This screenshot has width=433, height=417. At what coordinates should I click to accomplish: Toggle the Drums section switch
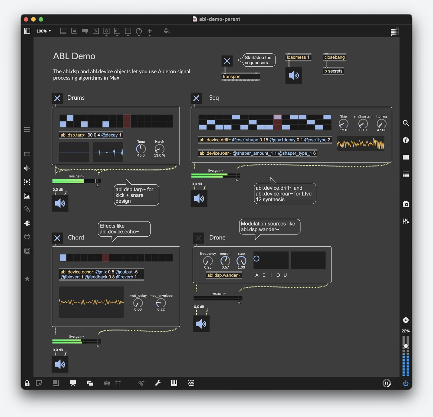tap(57, 98)
